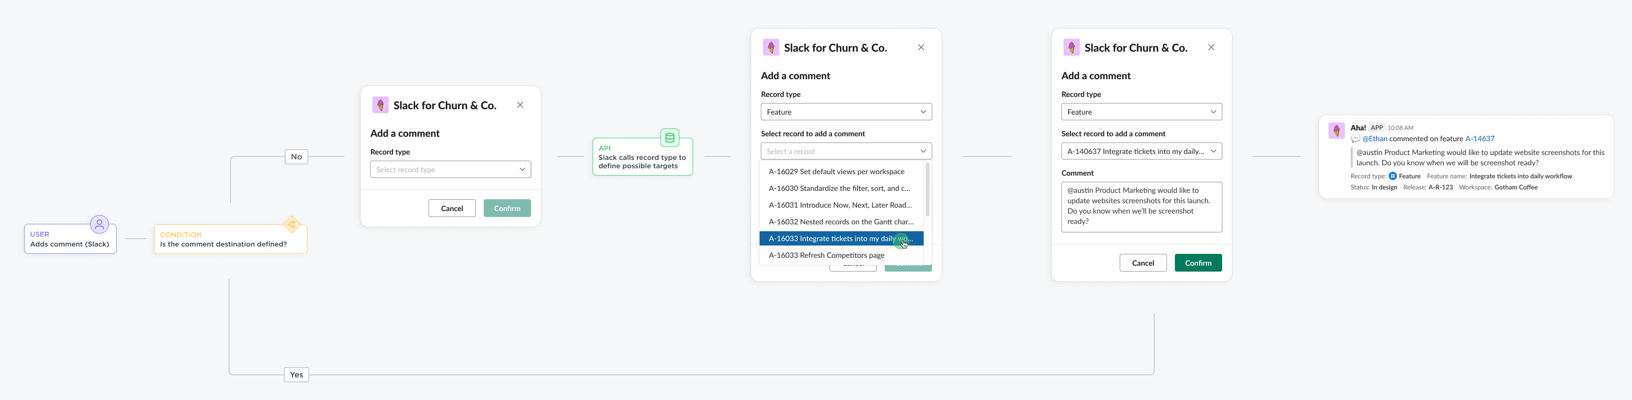
Task: Click the record list dropdown scrollbar
Action: click(x=928, y=190)
